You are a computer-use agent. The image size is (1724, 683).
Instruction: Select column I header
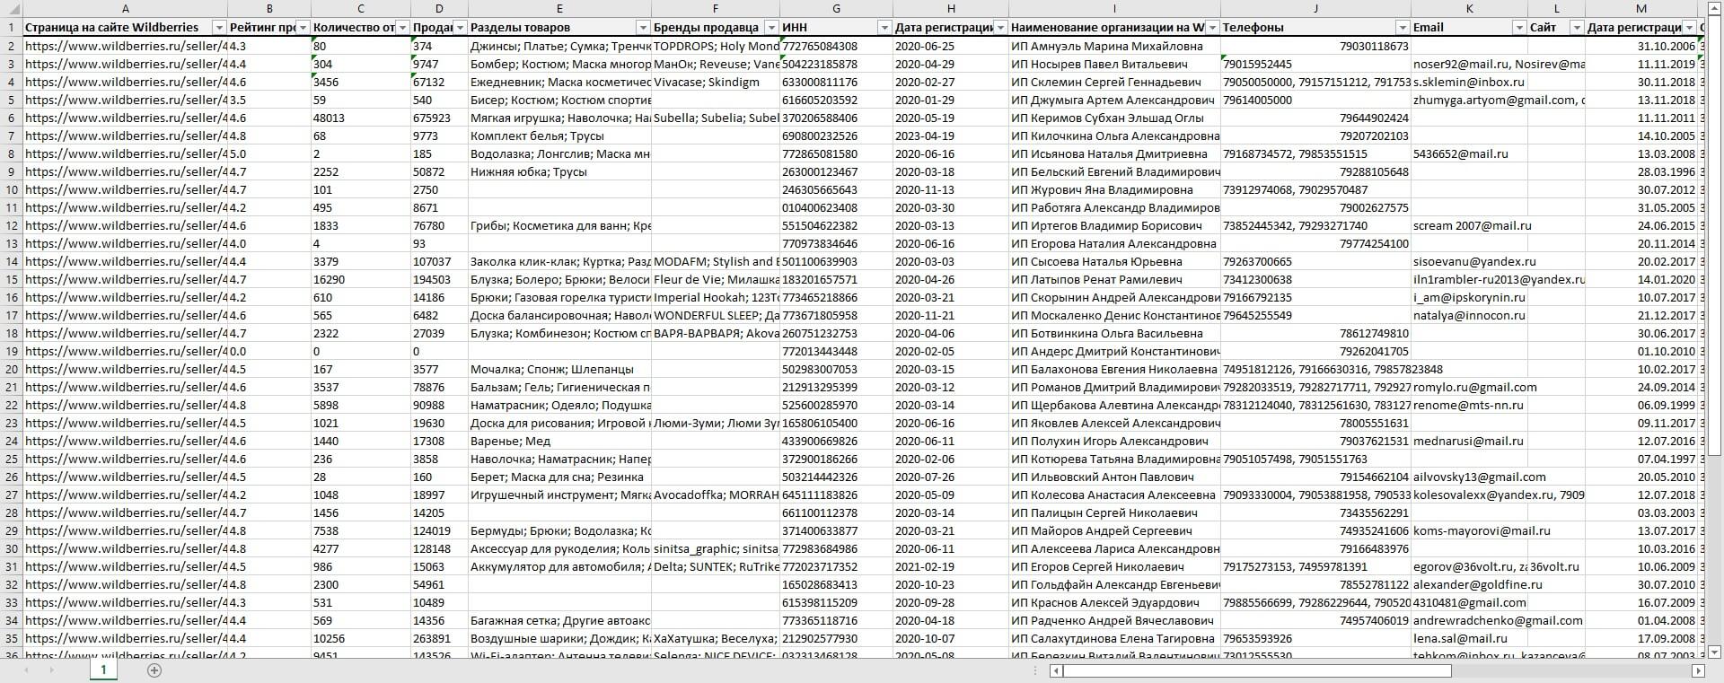point(1114,9)
